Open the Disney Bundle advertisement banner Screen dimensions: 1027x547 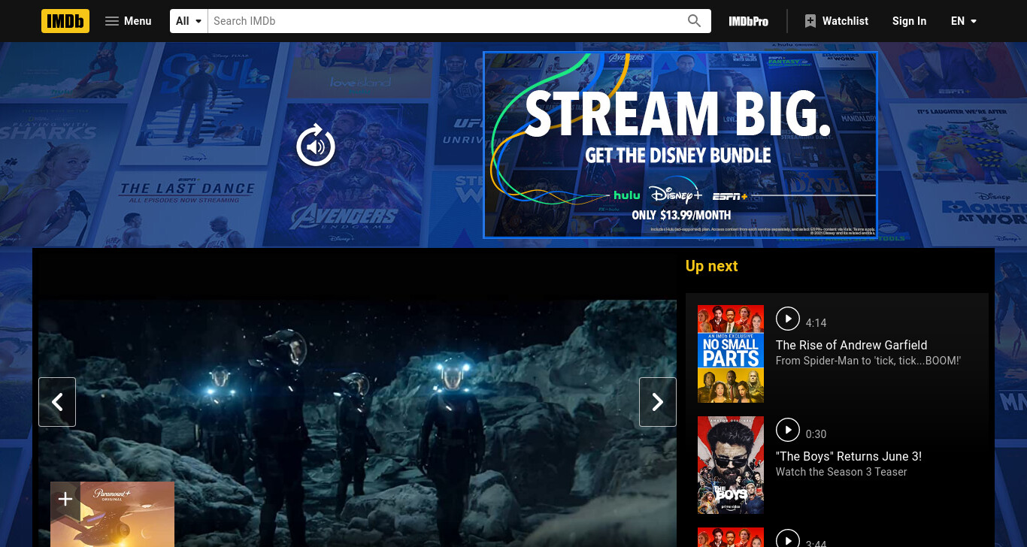point(680,144)
